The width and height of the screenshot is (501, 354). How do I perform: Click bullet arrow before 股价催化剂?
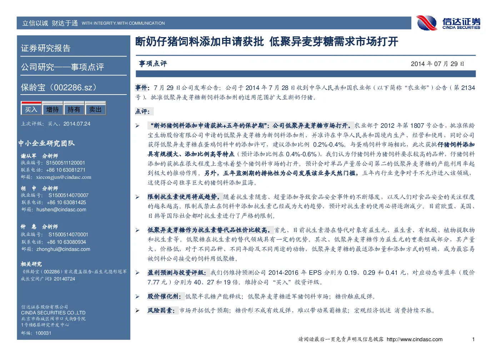click(x=137, y=297)
